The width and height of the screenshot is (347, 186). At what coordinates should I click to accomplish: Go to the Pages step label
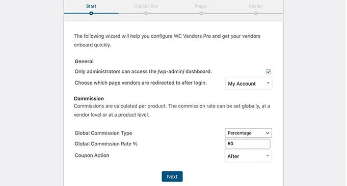pyautogui.click(x=201, y=6)
